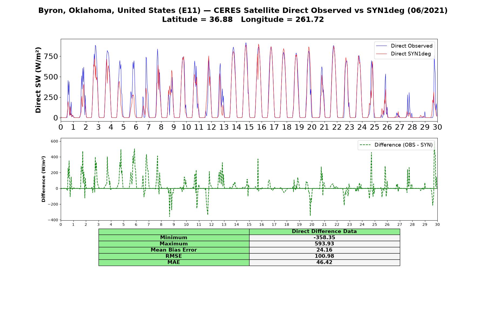The image size is (486, 324).
Task: Click day 15 tick on the top chart axis
Action: pyautogui.click(x=249, y=127)
